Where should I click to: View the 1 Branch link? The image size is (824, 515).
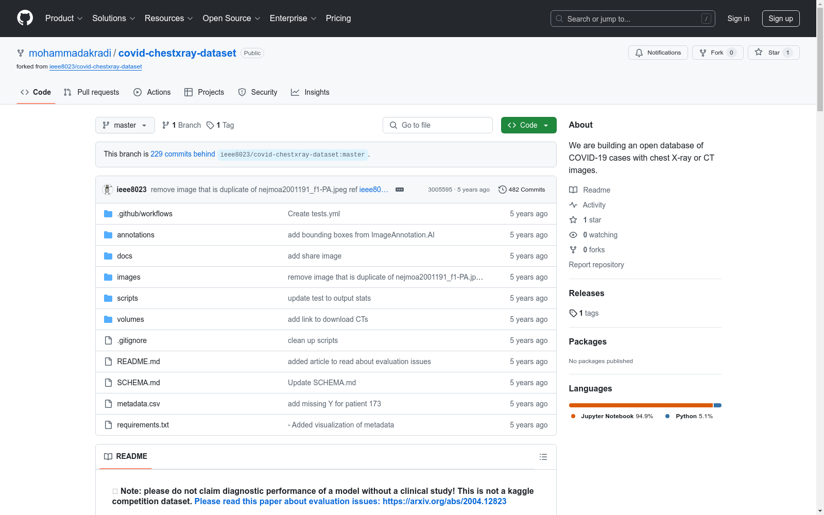point(181,125)
